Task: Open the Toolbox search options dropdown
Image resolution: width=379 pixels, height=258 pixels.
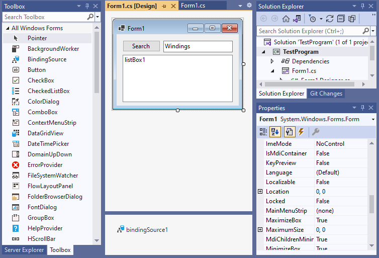Action: click(98, 17)
